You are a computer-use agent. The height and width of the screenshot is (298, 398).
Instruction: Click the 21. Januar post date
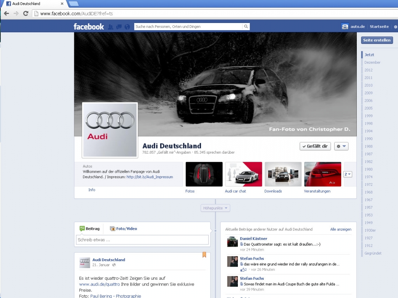tap(101, 265)
